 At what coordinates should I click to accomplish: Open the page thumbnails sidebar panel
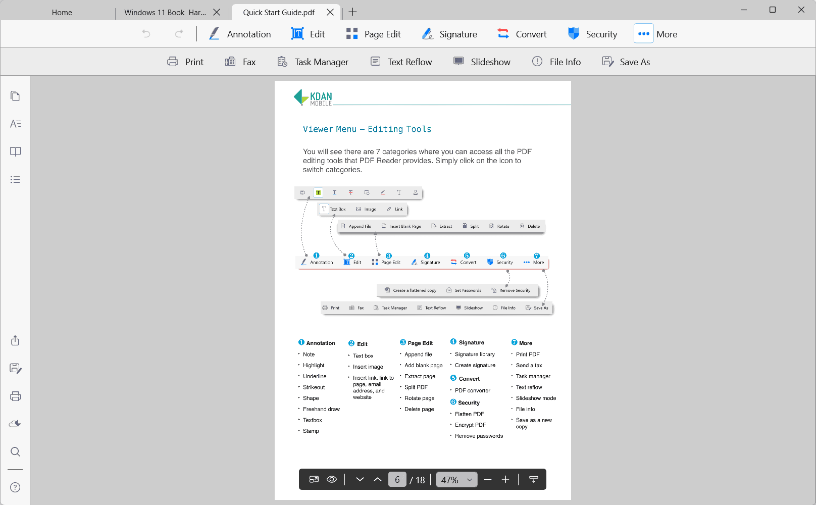point(15,96)
